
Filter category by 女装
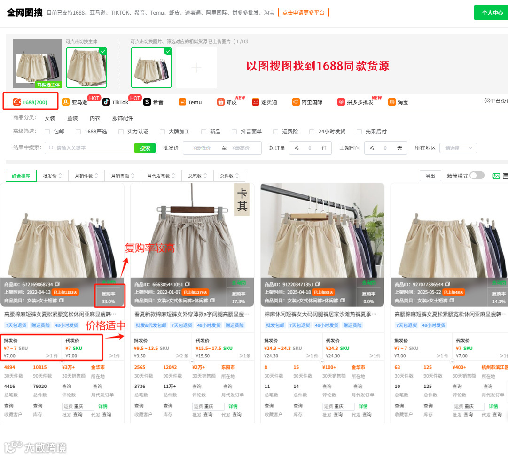click(x=50, y=118)
